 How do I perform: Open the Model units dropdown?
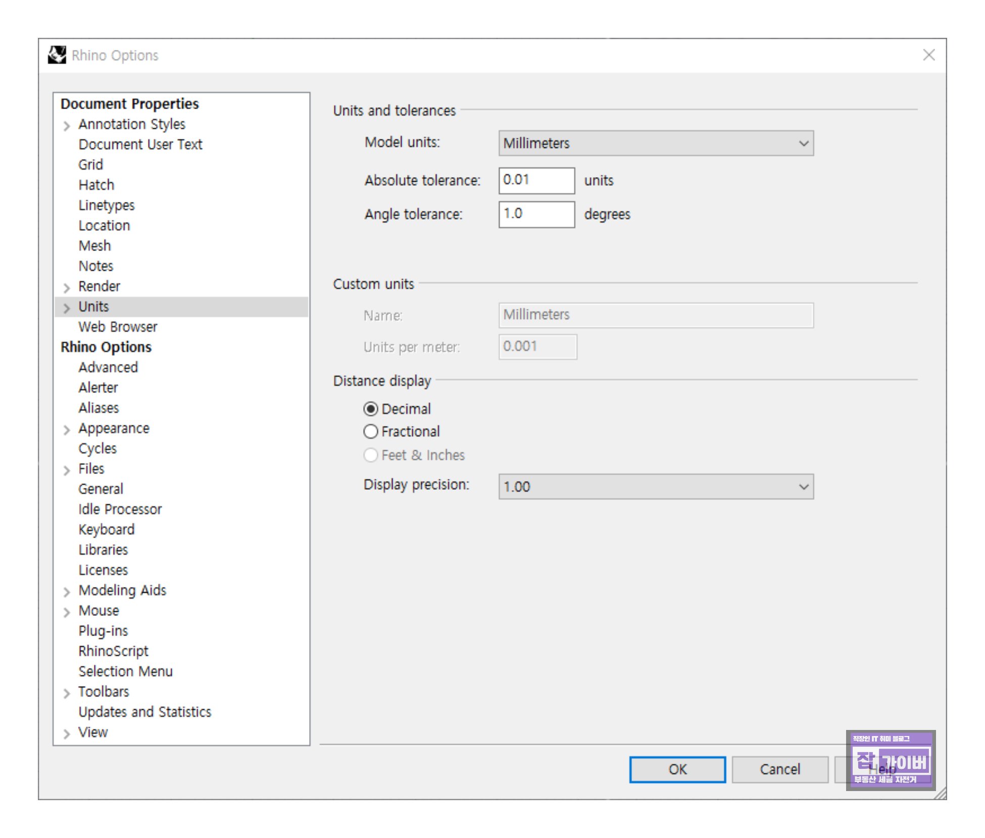655,143
